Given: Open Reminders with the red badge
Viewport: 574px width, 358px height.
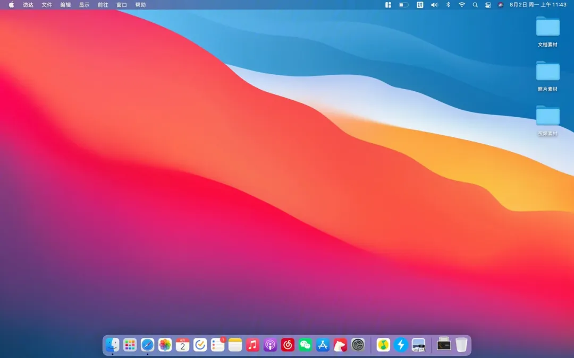Looking at the screenshot, I should tap(218, 345).
